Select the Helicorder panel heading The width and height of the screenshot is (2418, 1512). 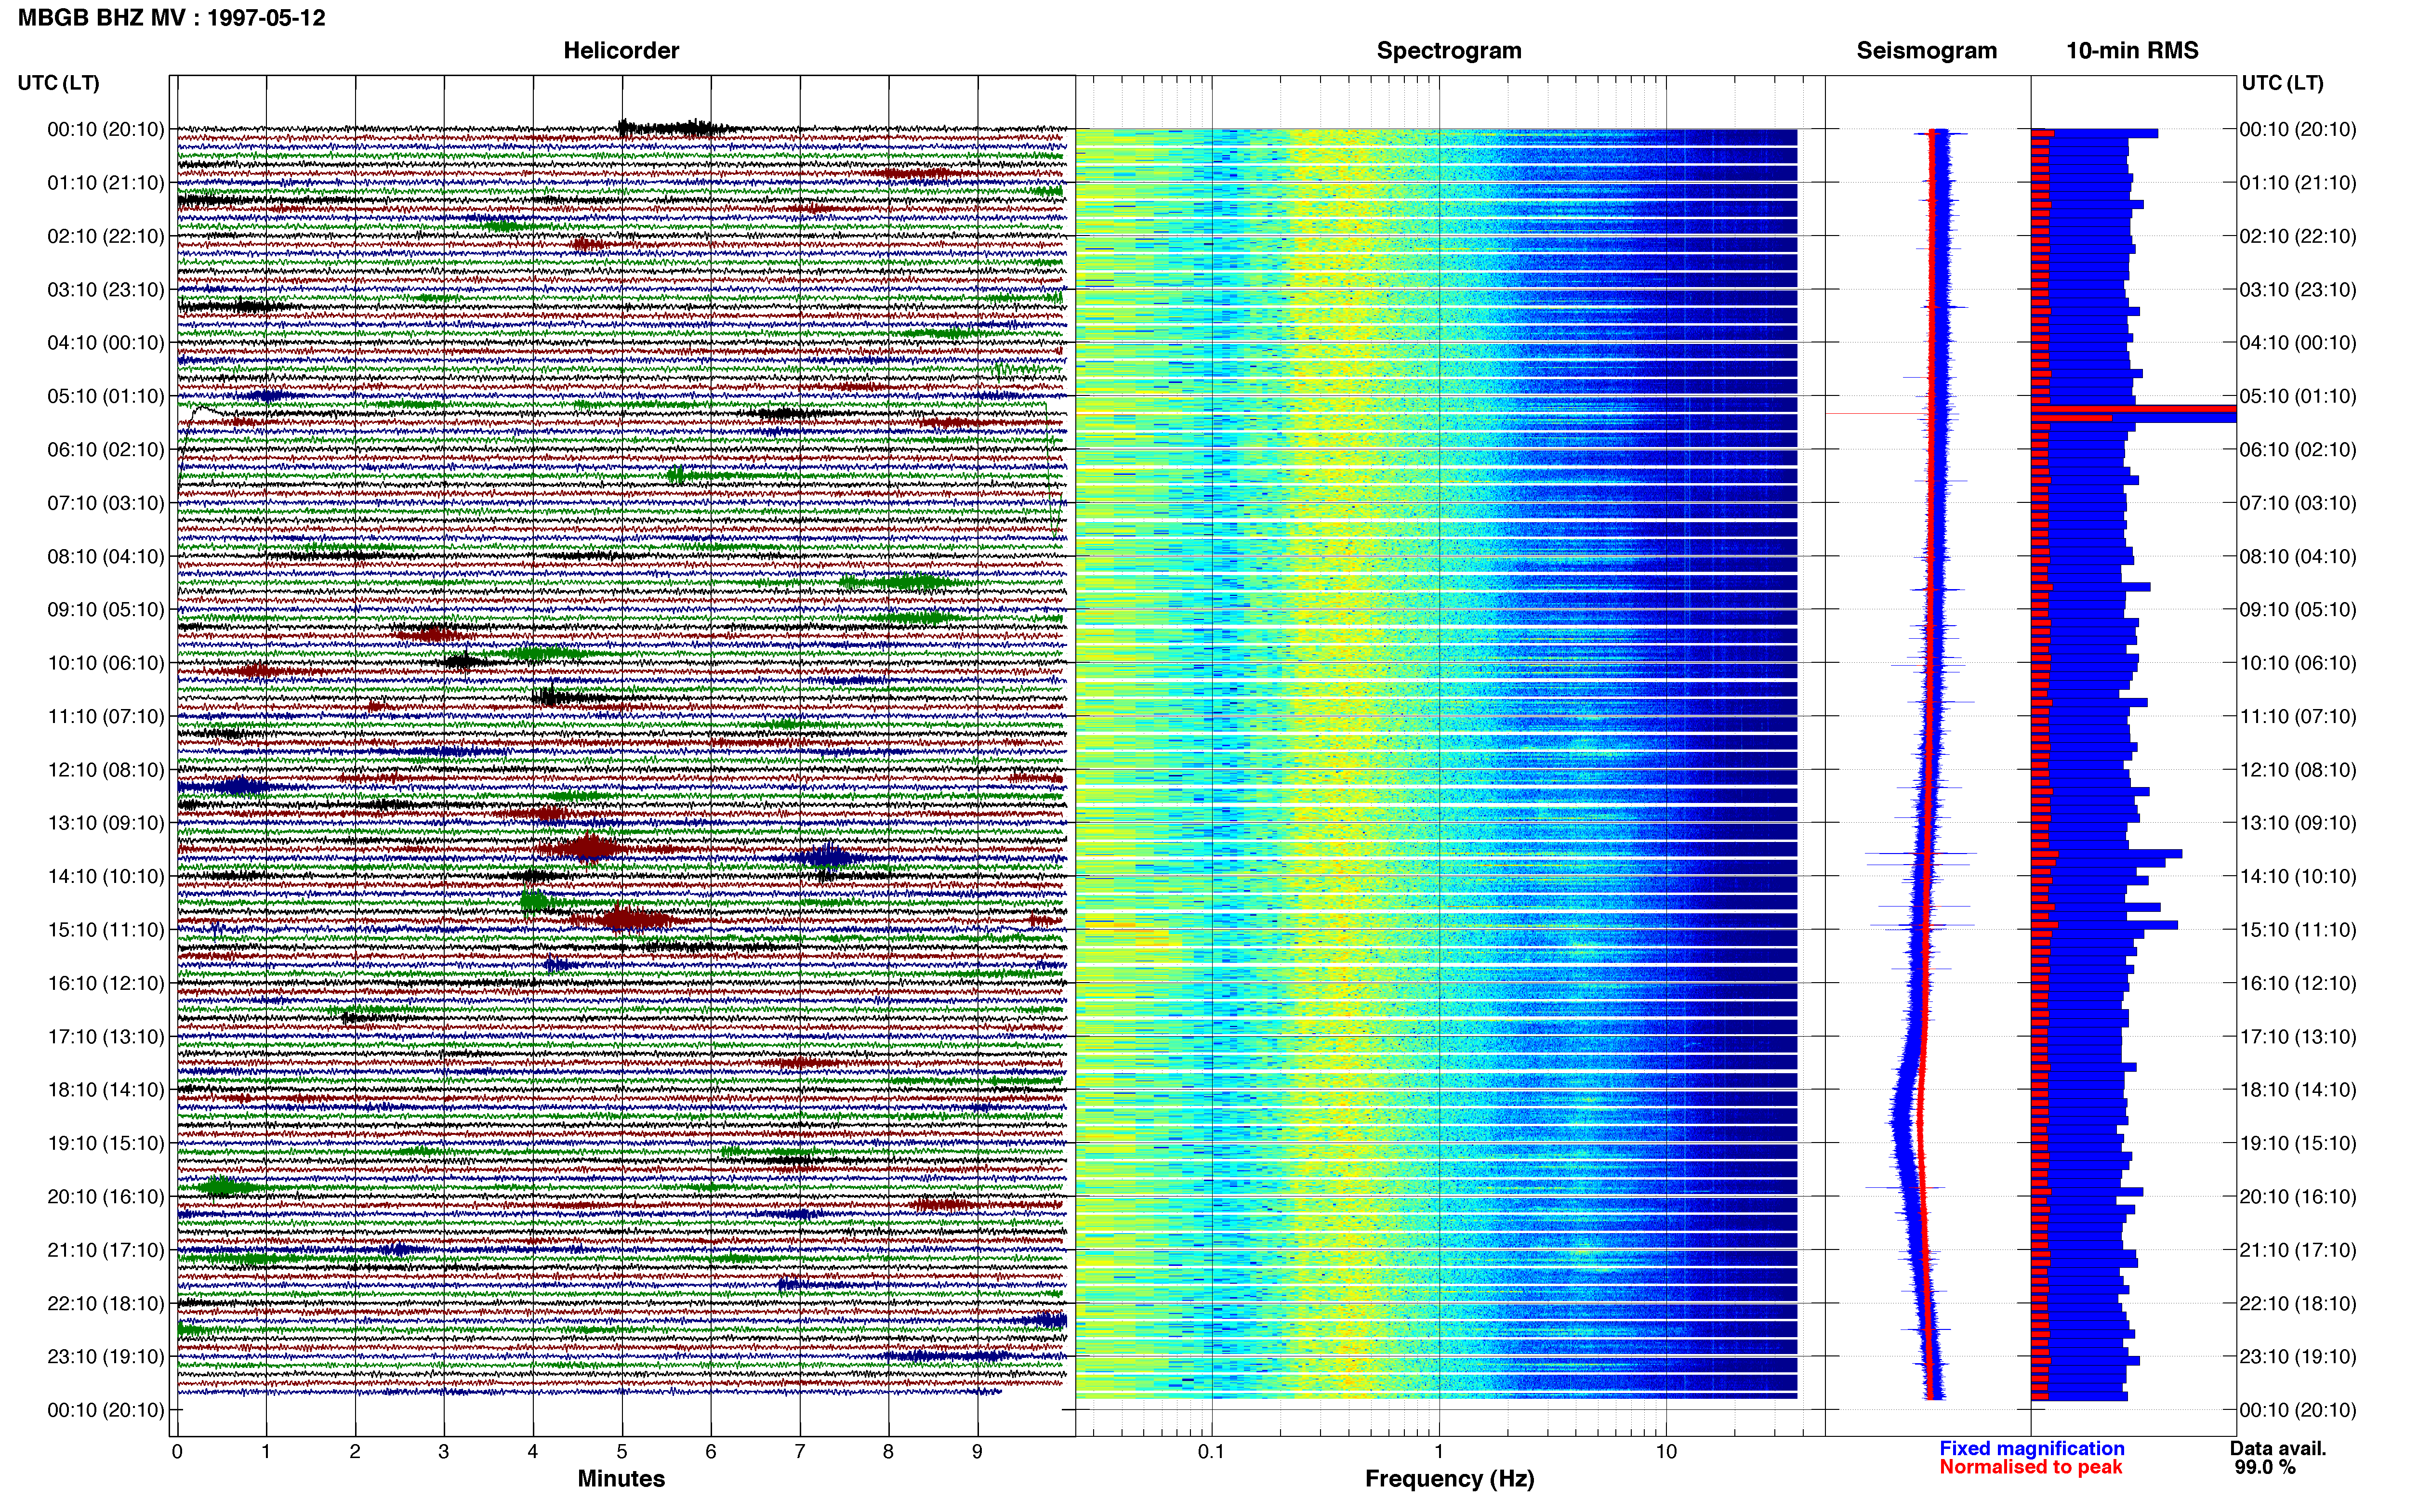tap(621, 51)
